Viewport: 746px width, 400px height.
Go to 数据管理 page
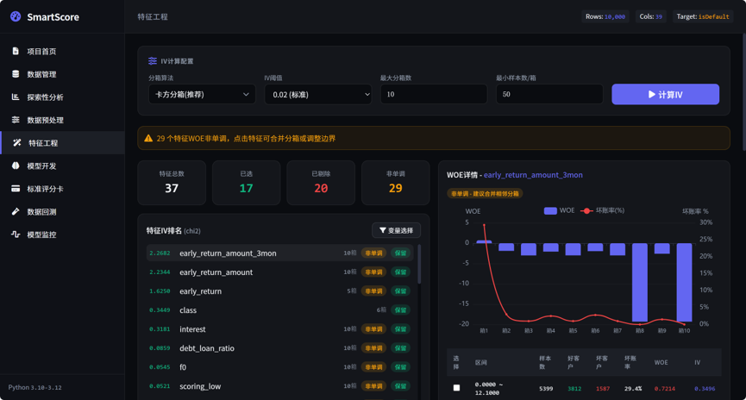(62, 74)
